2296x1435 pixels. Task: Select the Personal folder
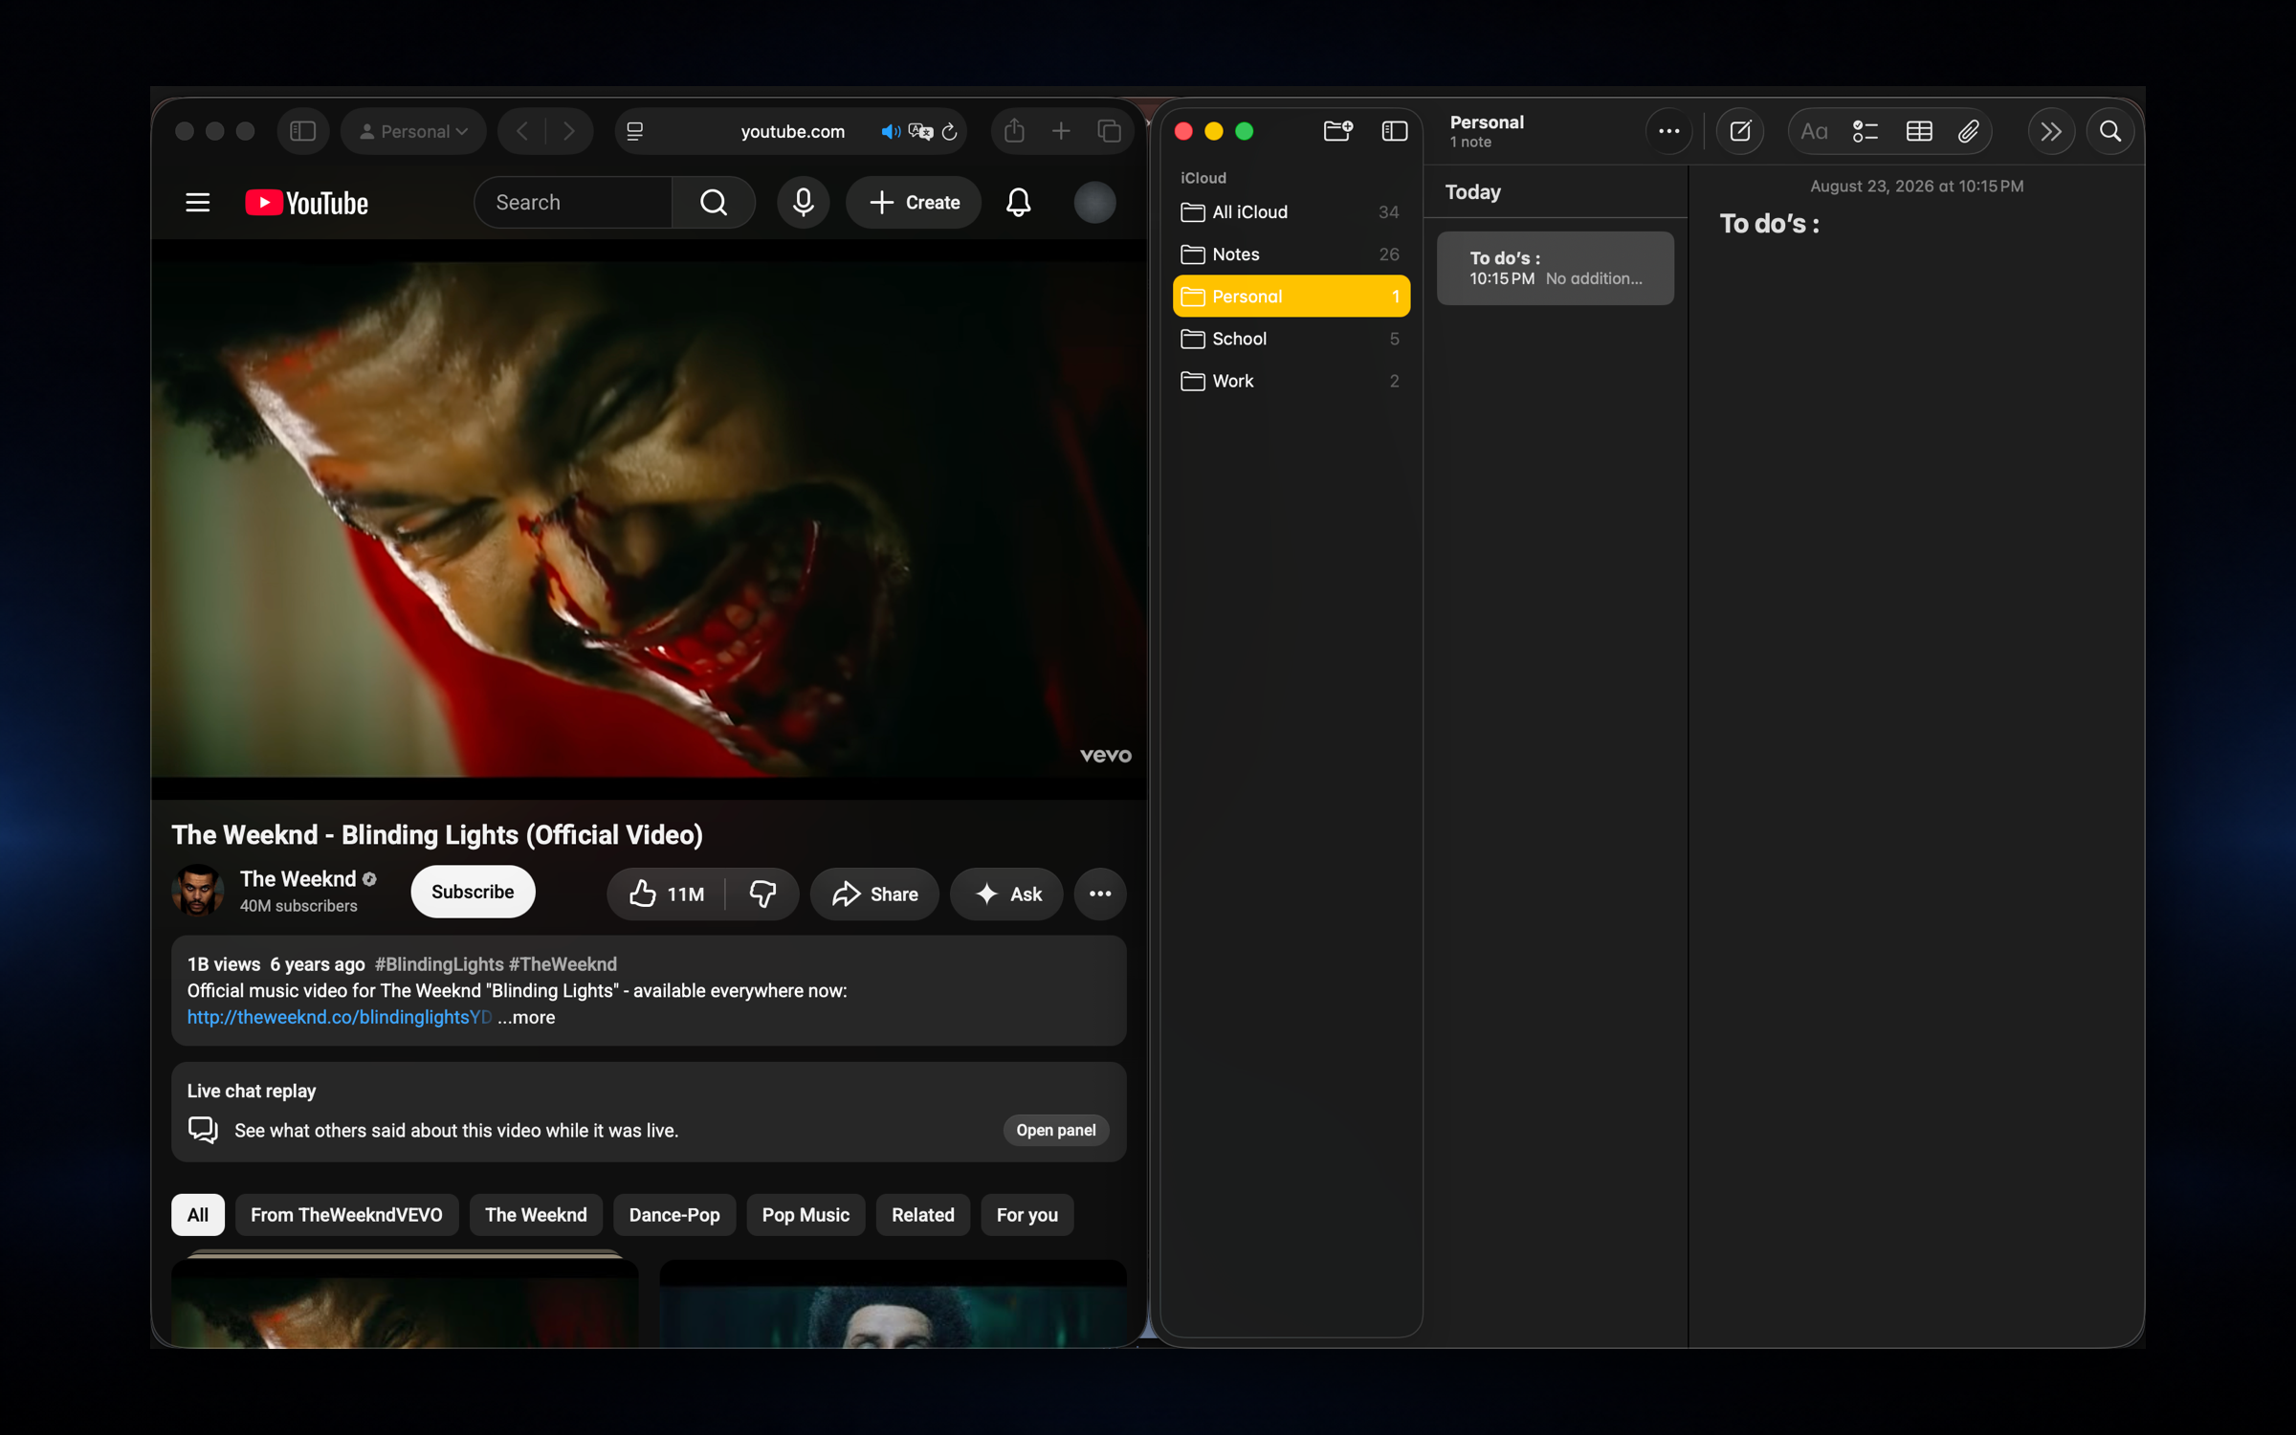pyautogui.click(x=1291, y=297)
